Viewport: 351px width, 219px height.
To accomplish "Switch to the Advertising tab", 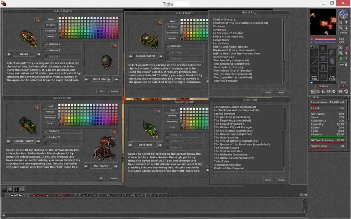I will (87, 195).
